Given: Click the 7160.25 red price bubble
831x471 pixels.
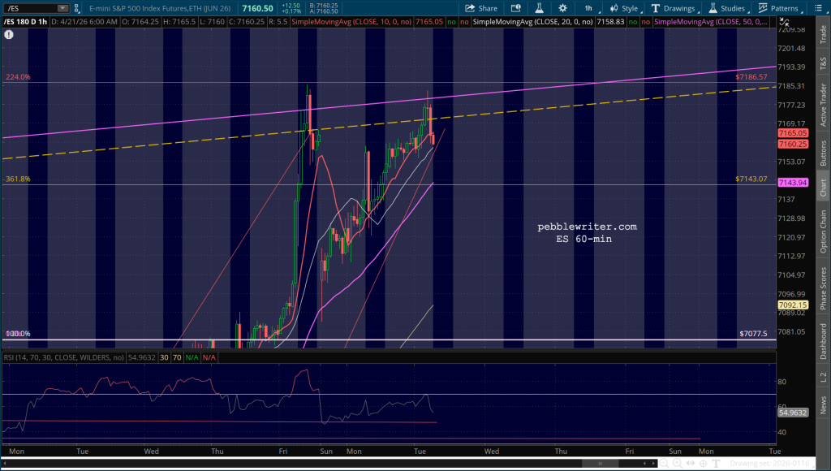Looking at the screenshot, I should pos(793,145).
